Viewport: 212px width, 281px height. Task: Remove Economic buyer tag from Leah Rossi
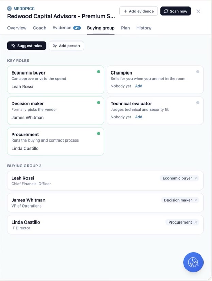coord(196,178)
